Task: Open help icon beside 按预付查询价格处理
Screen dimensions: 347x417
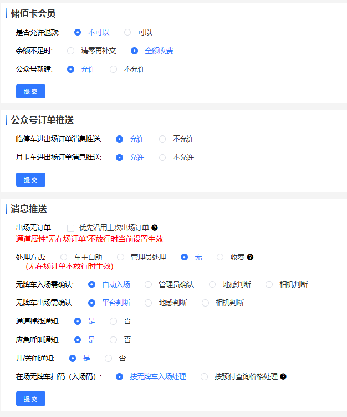Action: (x=283, y=376)
